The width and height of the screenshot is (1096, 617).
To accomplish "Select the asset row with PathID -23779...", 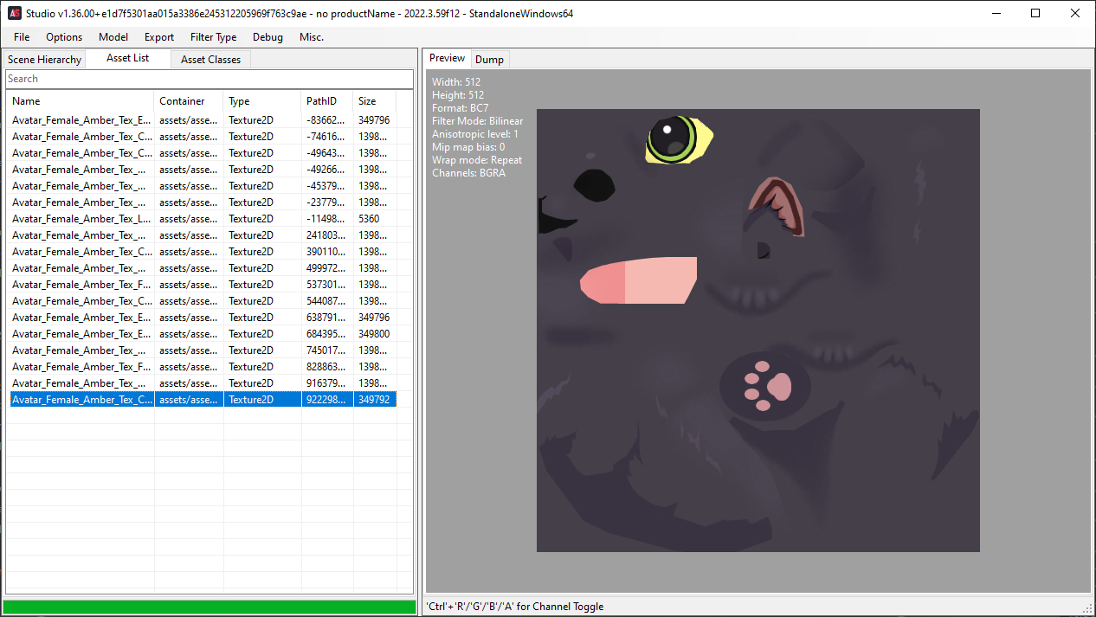I will [203, 202].
